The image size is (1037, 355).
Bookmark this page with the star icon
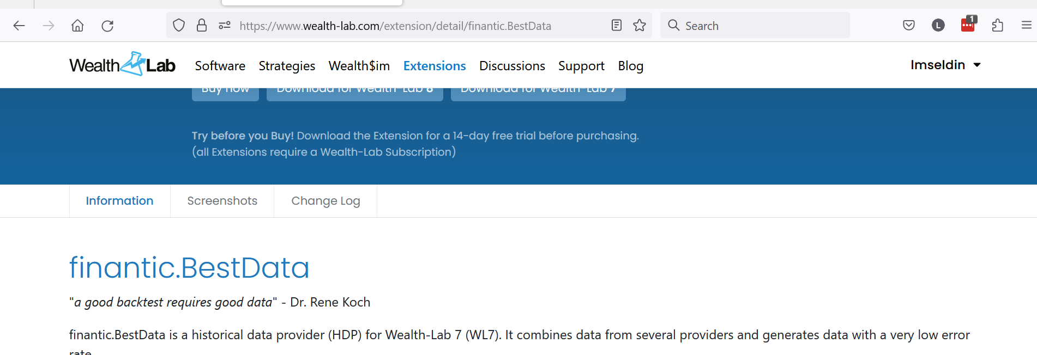coord(640,25)
